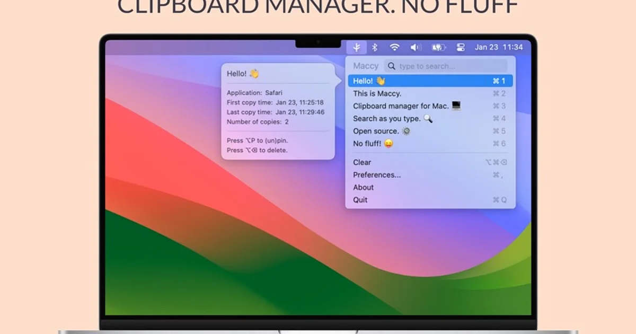Image resolution: width=636 pixels, height=334 pixels.
Task: Open the About menu item
Action: point(430,187)
